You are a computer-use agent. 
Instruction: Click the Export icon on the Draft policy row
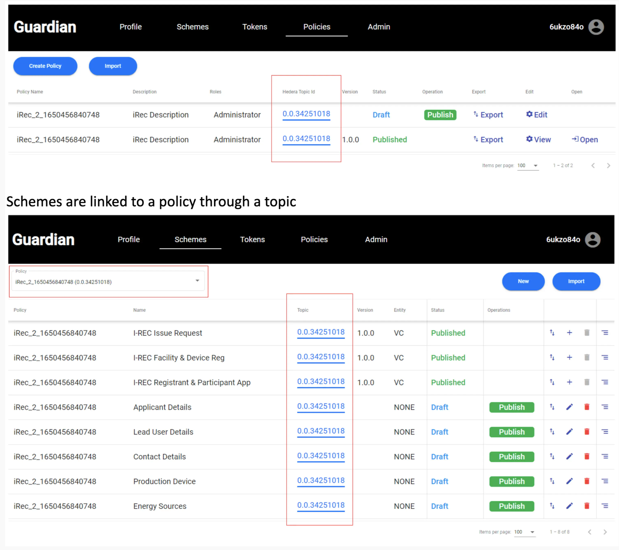pyautogui.click(x=488, y=115)
